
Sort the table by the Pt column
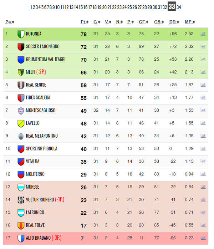point(85,22)
